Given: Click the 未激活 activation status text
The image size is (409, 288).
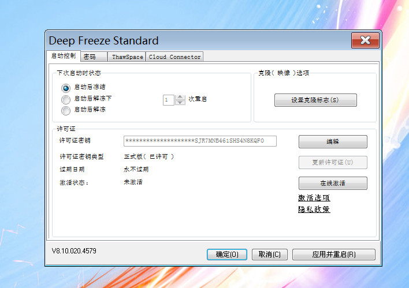Looking at the screenshot, I should (x=133, y=182).
